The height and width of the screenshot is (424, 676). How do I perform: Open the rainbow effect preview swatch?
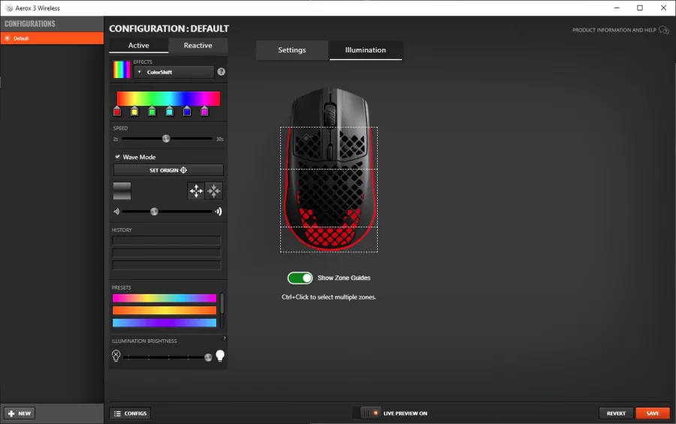[x=122, y=69]
